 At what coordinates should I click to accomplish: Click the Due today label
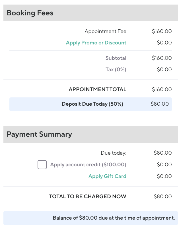tap(113, 153)
